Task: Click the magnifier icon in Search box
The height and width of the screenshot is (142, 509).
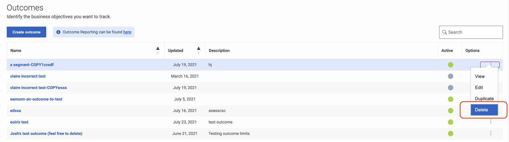Action: [x=444, y=32]
